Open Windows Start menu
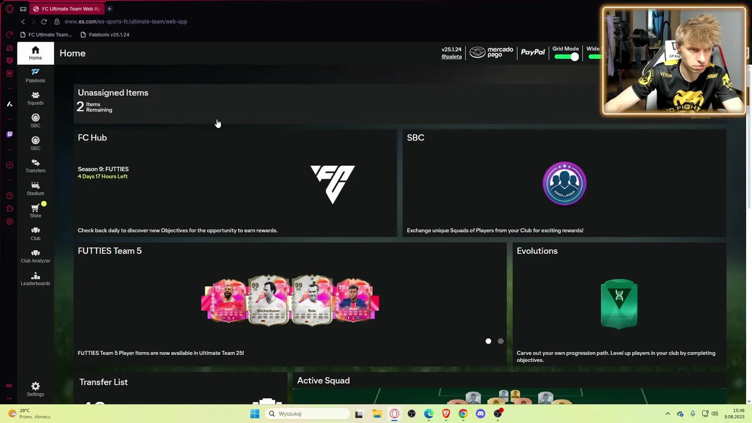This screenshot has height=423, width=752. 254,414
